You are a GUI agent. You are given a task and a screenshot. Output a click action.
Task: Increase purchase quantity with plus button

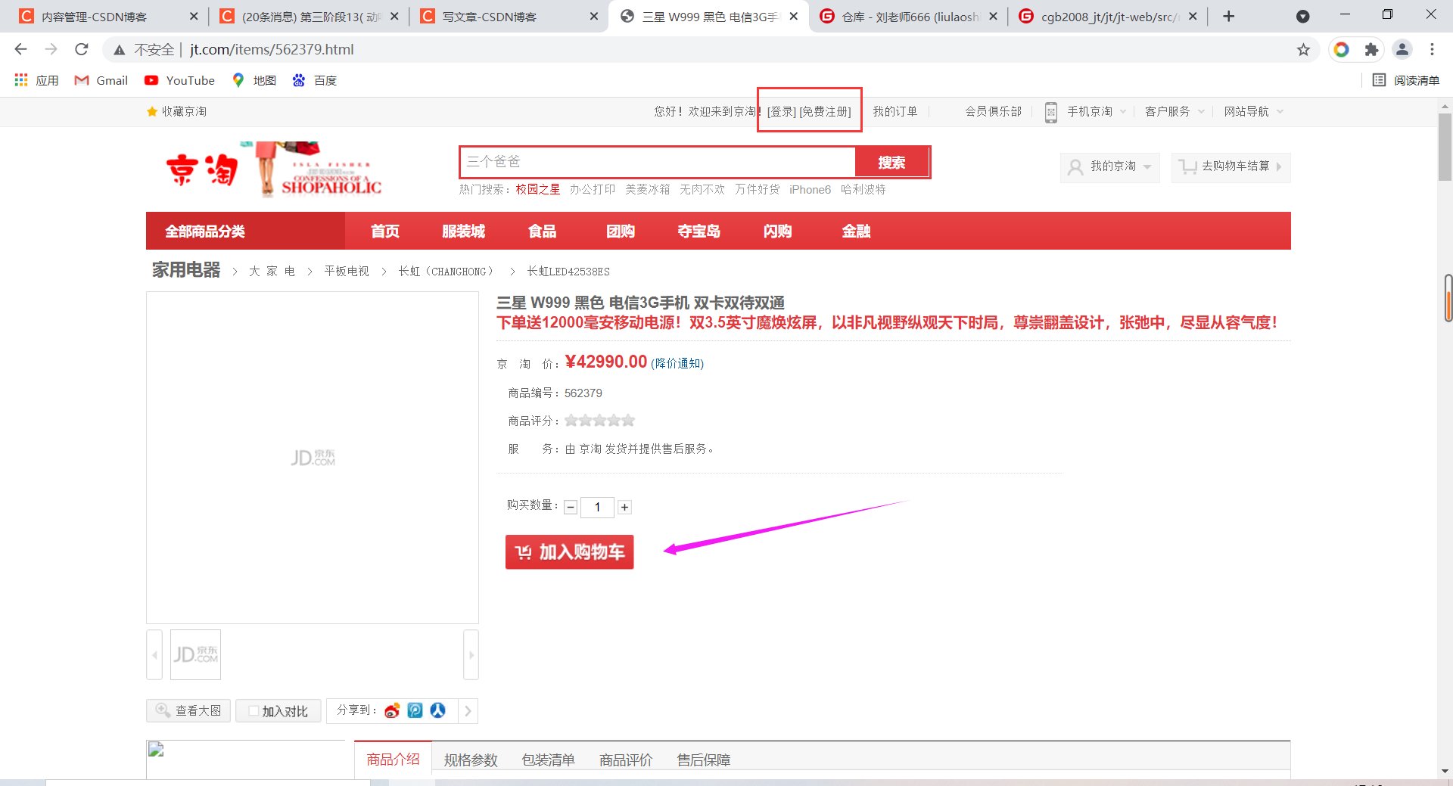625,507
